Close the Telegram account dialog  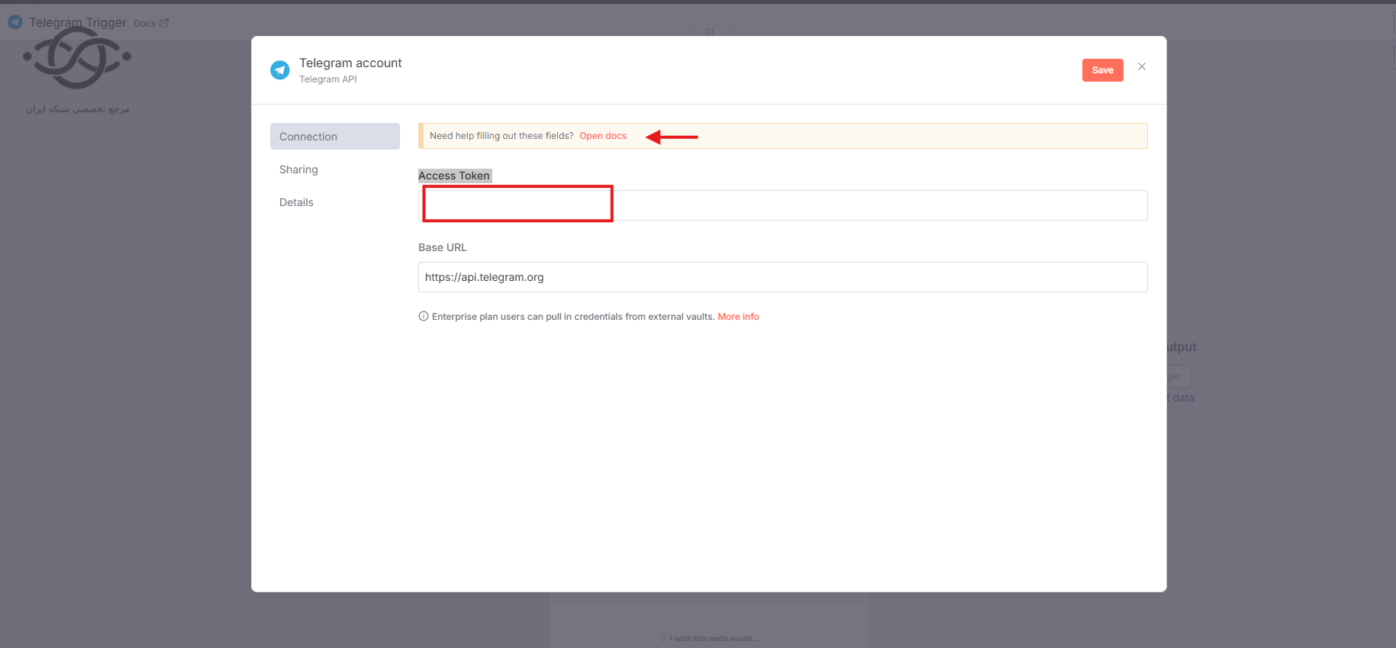[1142, 67]
